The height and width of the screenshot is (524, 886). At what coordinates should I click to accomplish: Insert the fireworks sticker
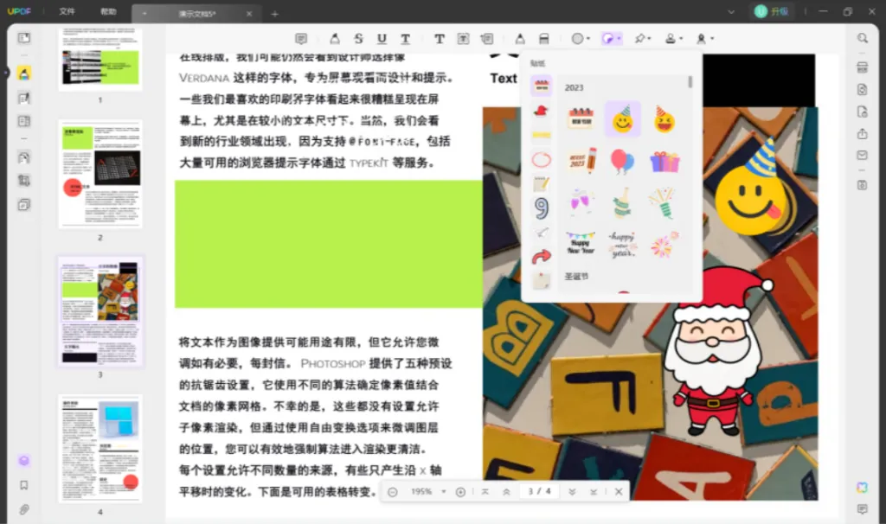664,245
